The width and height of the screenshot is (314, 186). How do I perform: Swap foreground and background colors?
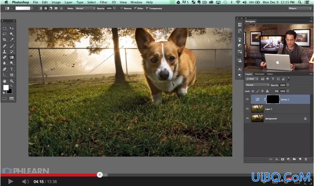click(x=11, y=86)
